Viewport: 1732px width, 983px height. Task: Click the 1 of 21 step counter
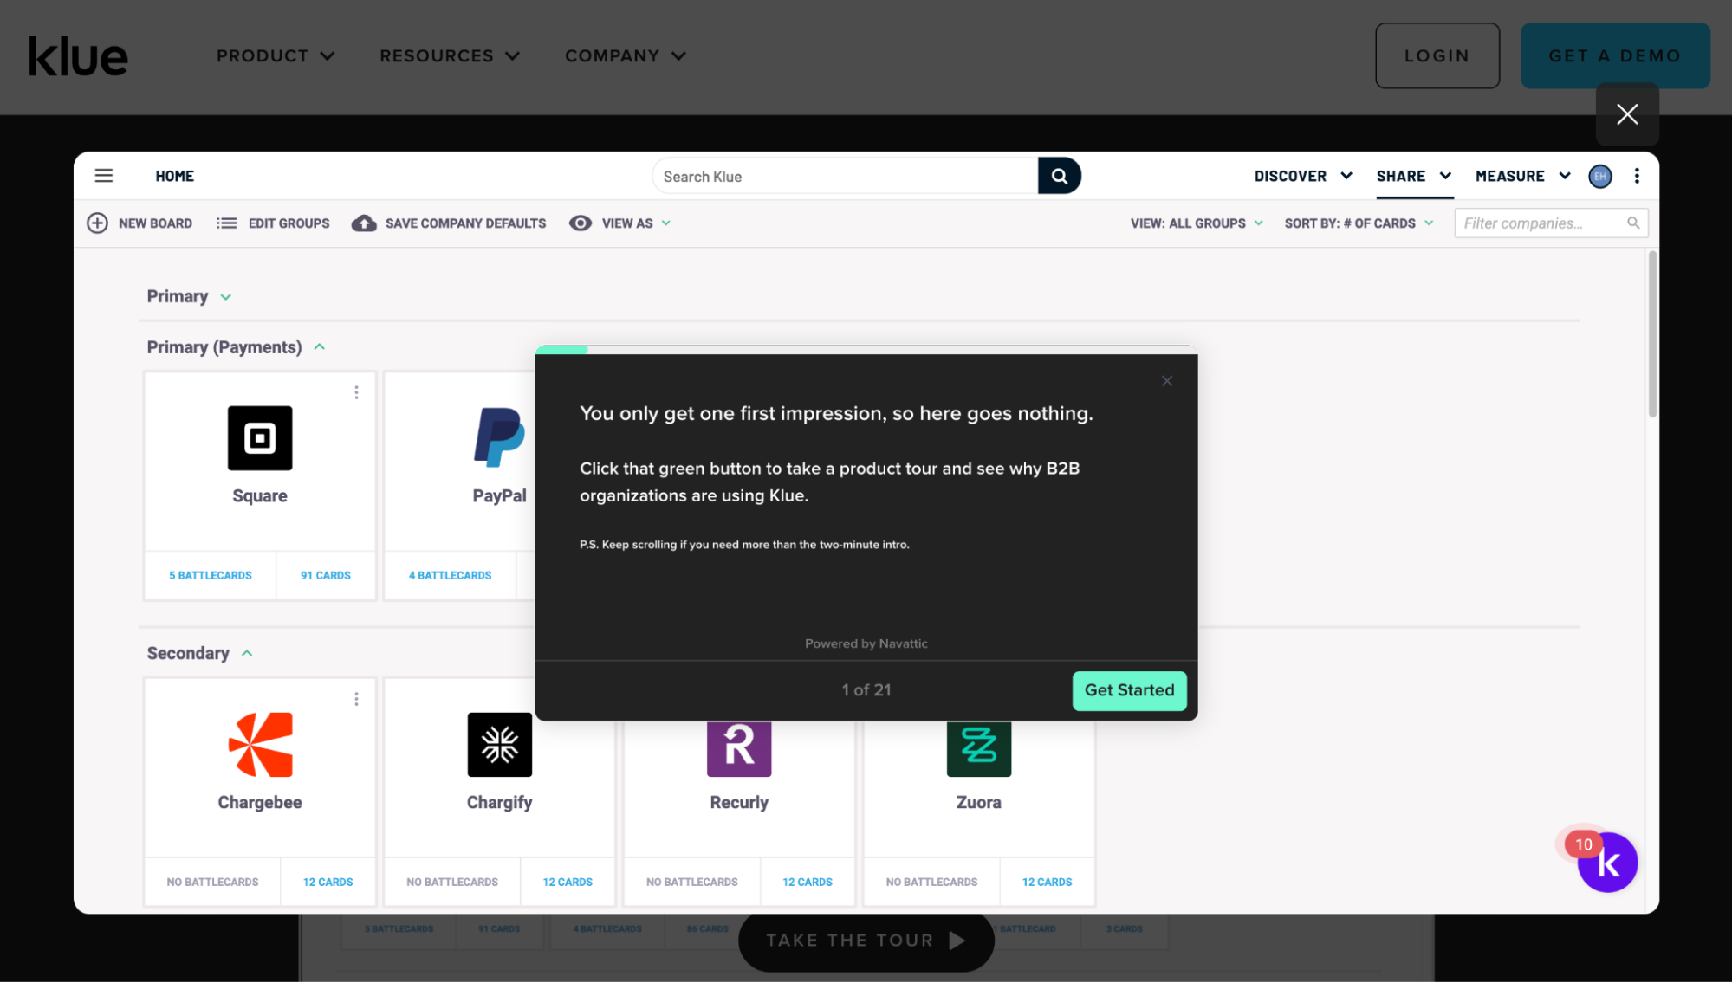tap(866, 690)
